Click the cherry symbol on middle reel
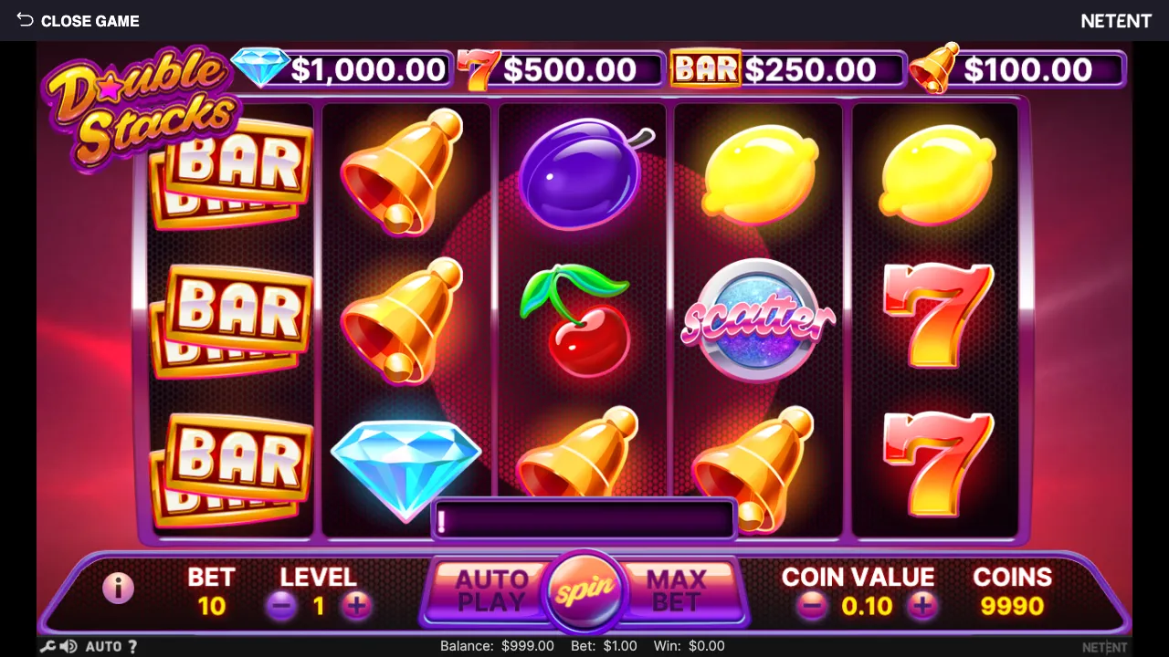The image size is (1169, 657). (575, 319)
